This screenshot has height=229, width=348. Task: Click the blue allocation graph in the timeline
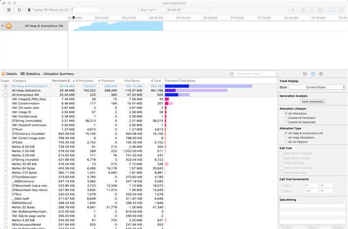pyautogui.click(x=118, y=26)
